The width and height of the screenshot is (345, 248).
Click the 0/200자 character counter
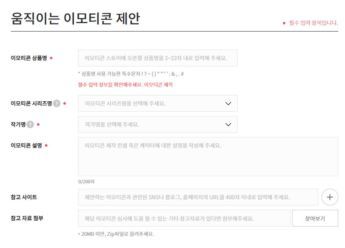86,182
